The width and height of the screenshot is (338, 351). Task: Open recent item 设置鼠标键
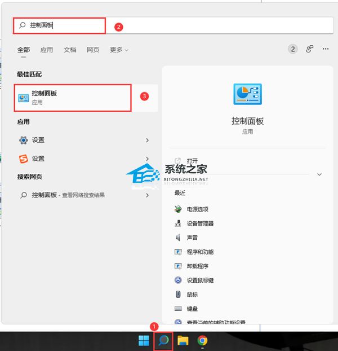click(x=200, y=280)
